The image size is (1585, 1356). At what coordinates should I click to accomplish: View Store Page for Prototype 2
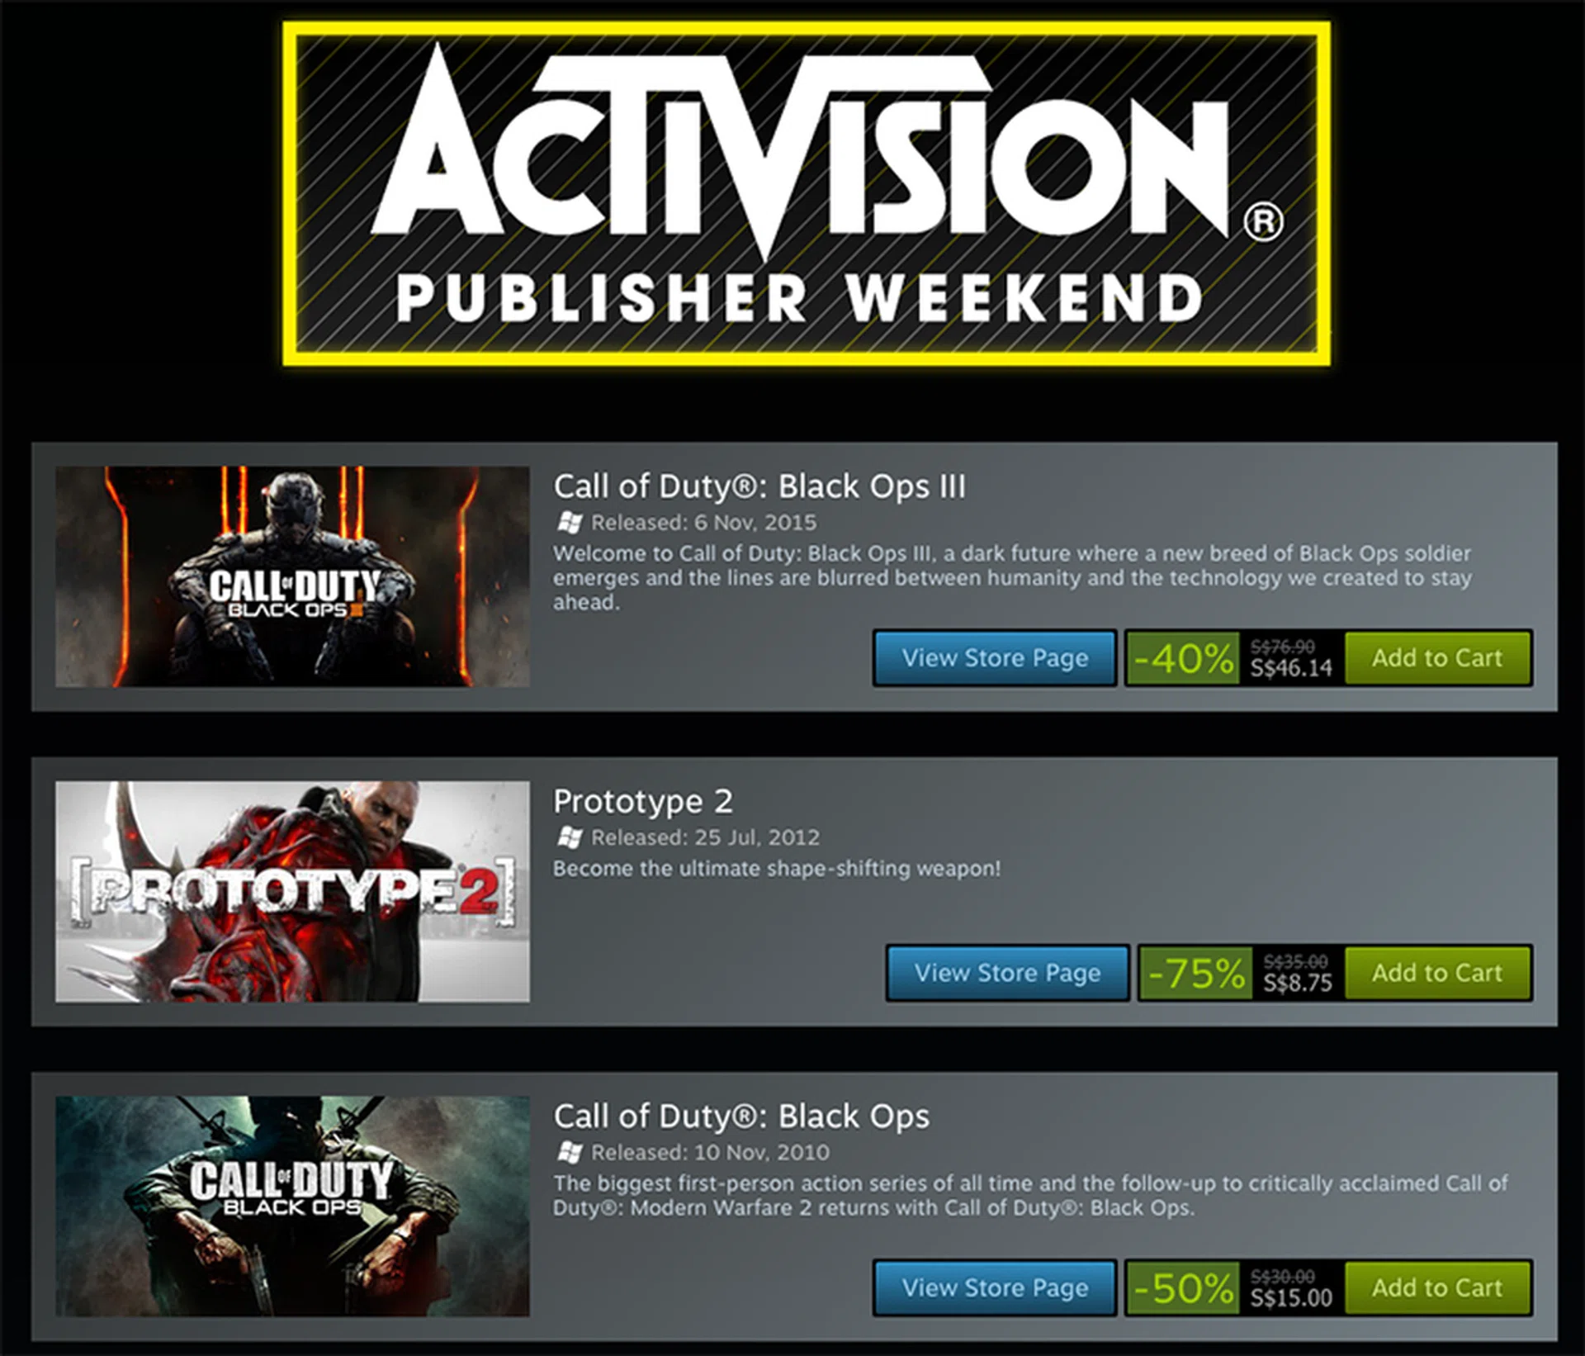(1007, 973)
